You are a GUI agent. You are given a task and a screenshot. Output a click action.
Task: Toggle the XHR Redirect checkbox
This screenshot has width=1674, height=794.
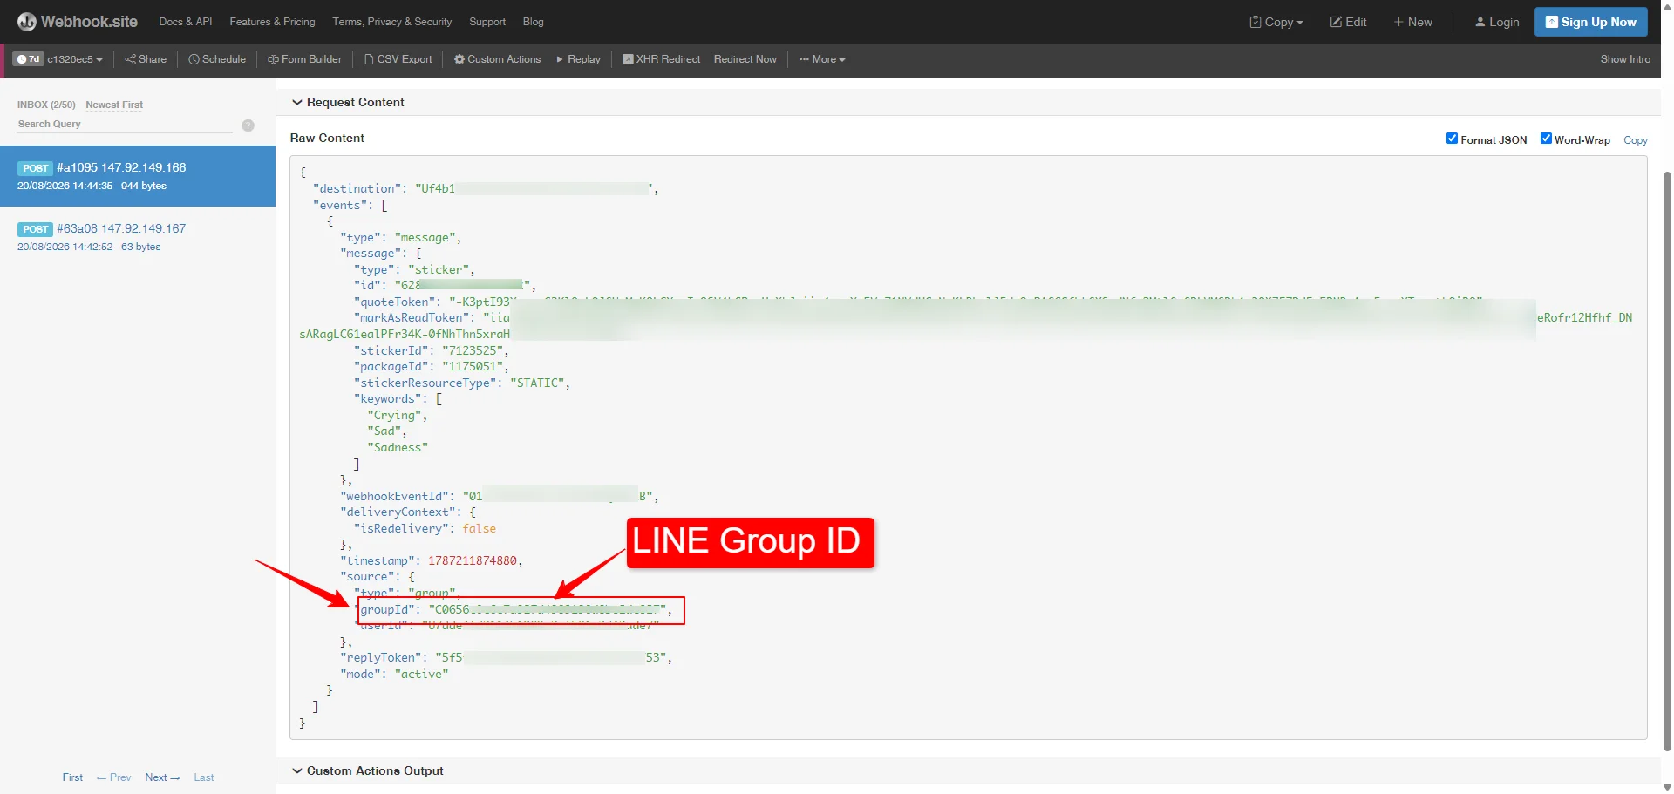pyautogui.click(x=628, y=59)
